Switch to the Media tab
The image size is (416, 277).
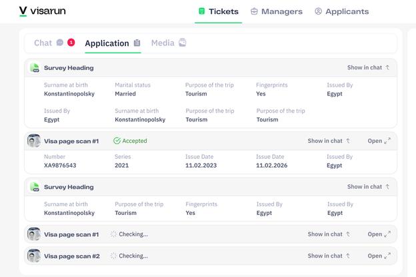169,43
